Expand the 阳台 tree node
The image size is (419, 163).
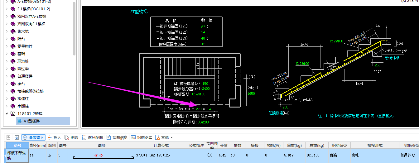7,39
